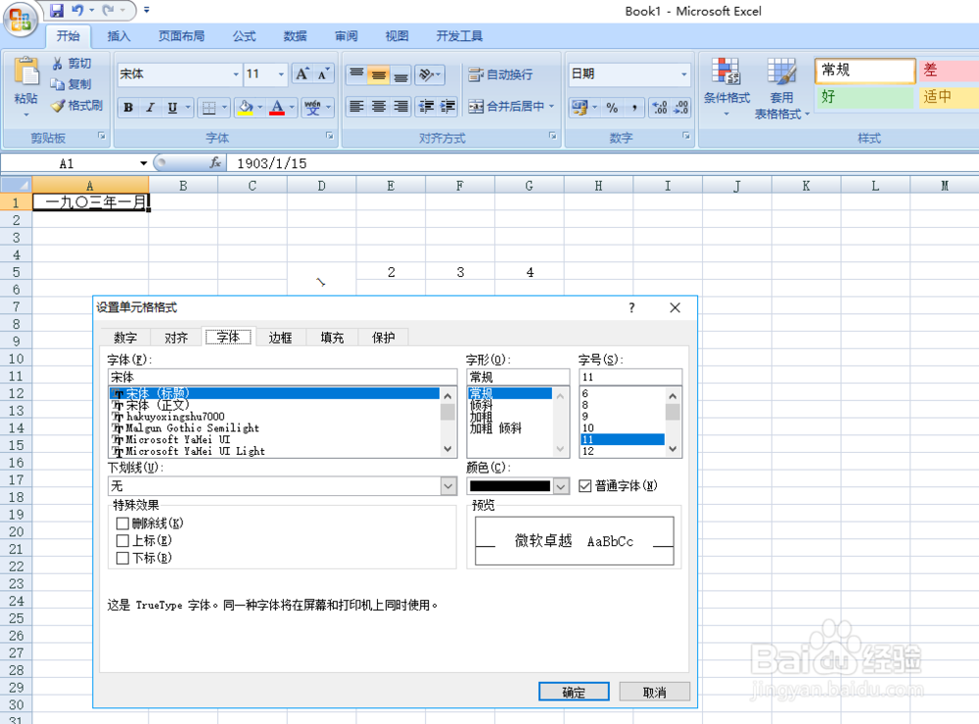Open the 下划线 underline dropdown in dialog

(x=448, y=485)
